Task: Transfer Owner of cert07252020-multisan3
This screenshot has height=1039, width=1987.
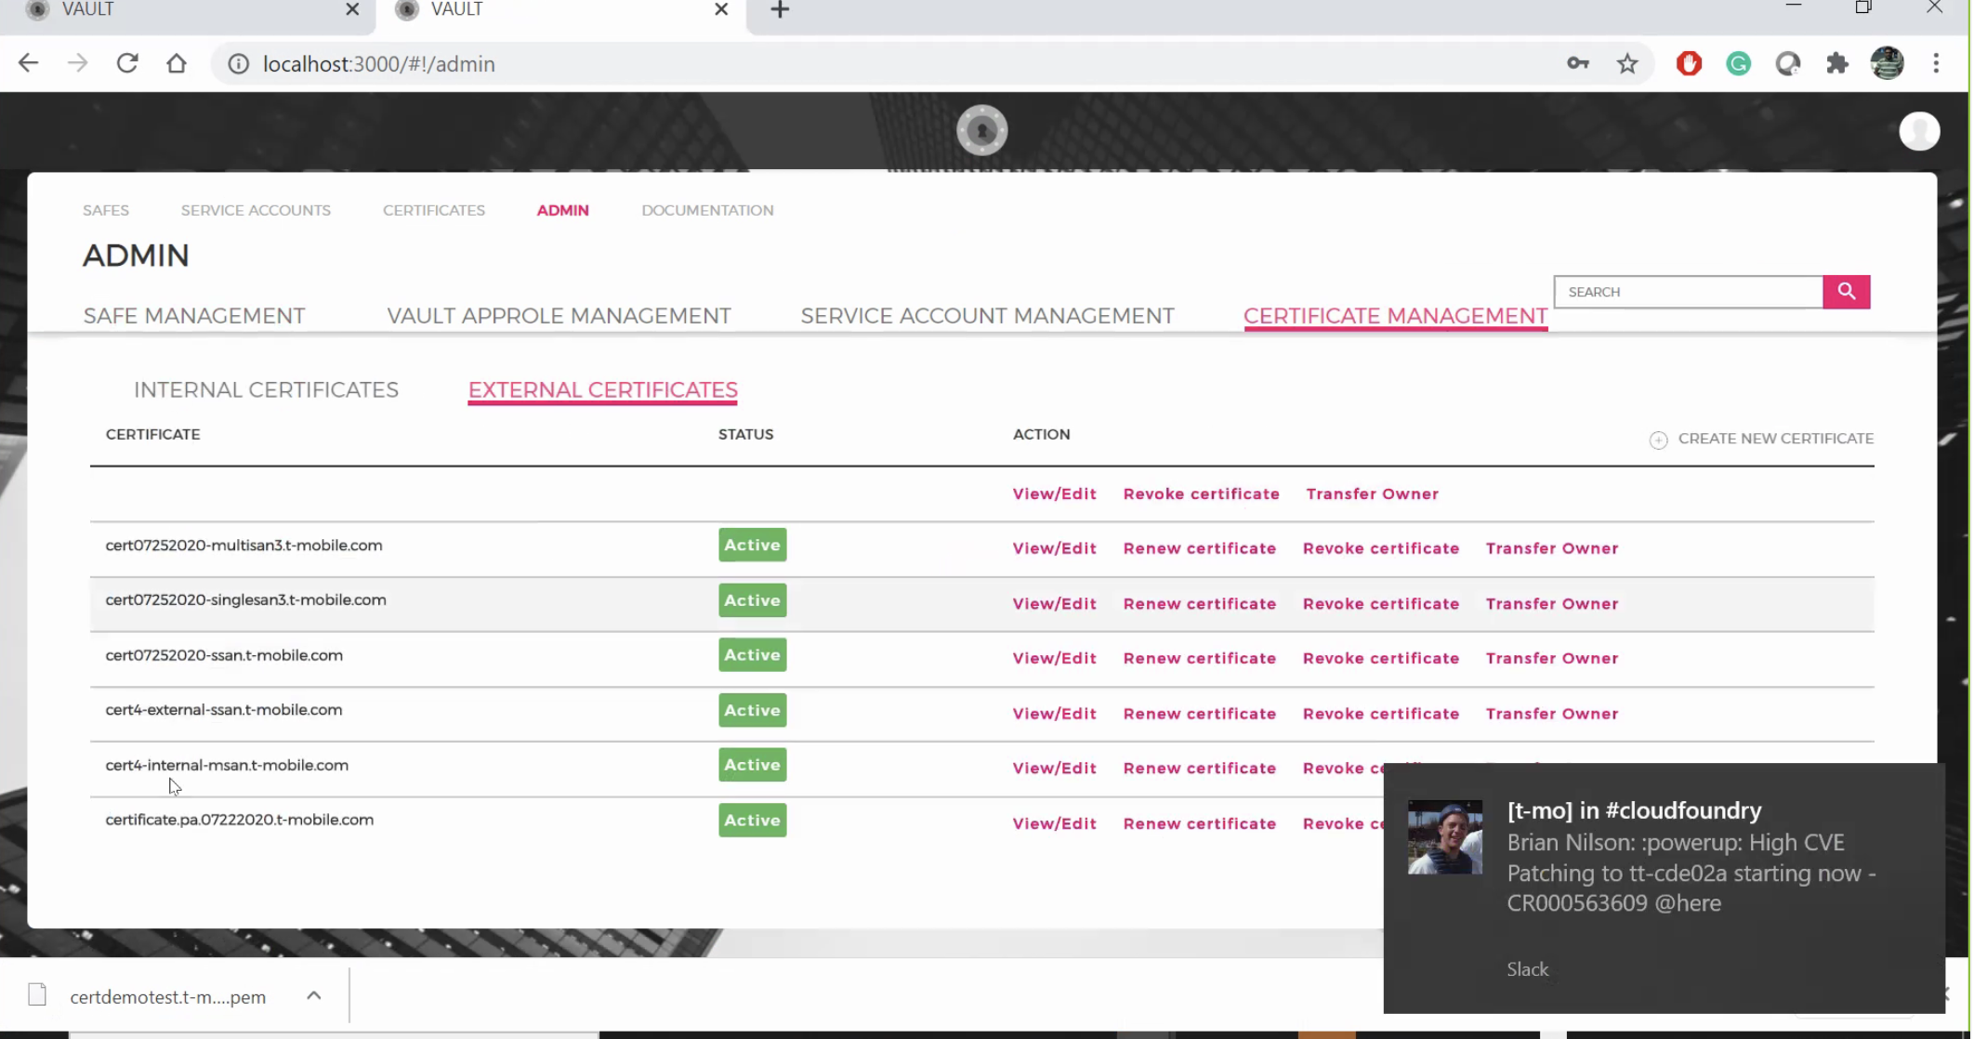Action: tap(1551, 548)
